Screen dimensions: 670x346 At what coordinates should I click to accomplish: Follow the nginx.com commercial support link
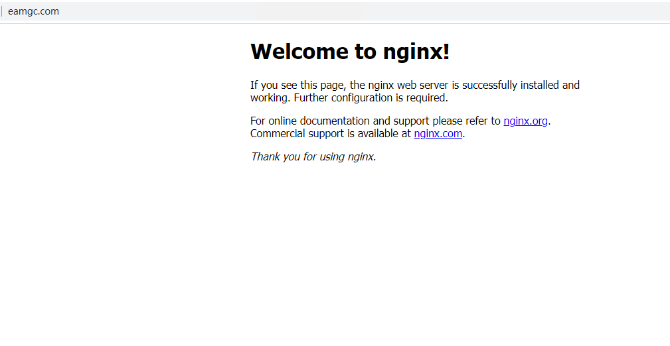(438, 133)
